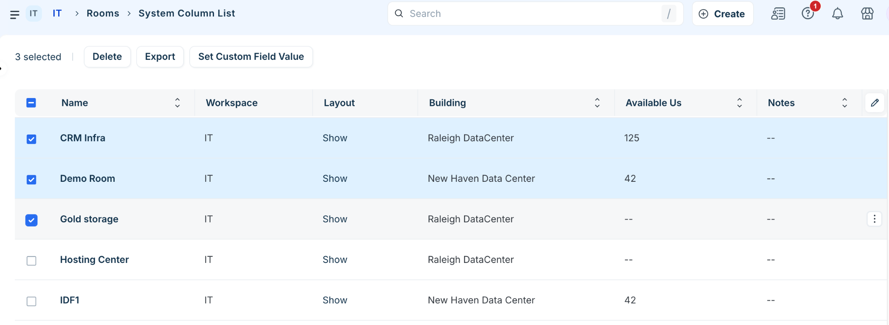
Task: Click Raleigh DataCenter in CRM Infra row
Action: point(471,138)
